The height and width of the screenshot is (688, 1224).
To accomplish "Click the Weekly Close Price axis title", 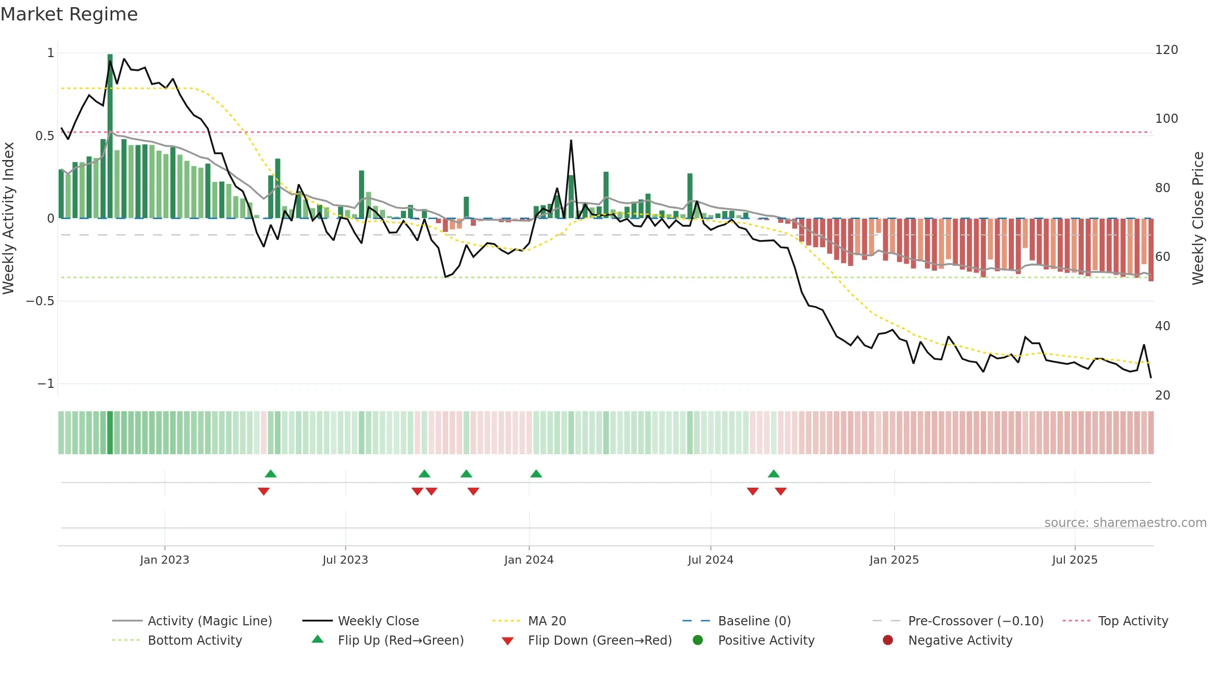I will coord(1198,218).
